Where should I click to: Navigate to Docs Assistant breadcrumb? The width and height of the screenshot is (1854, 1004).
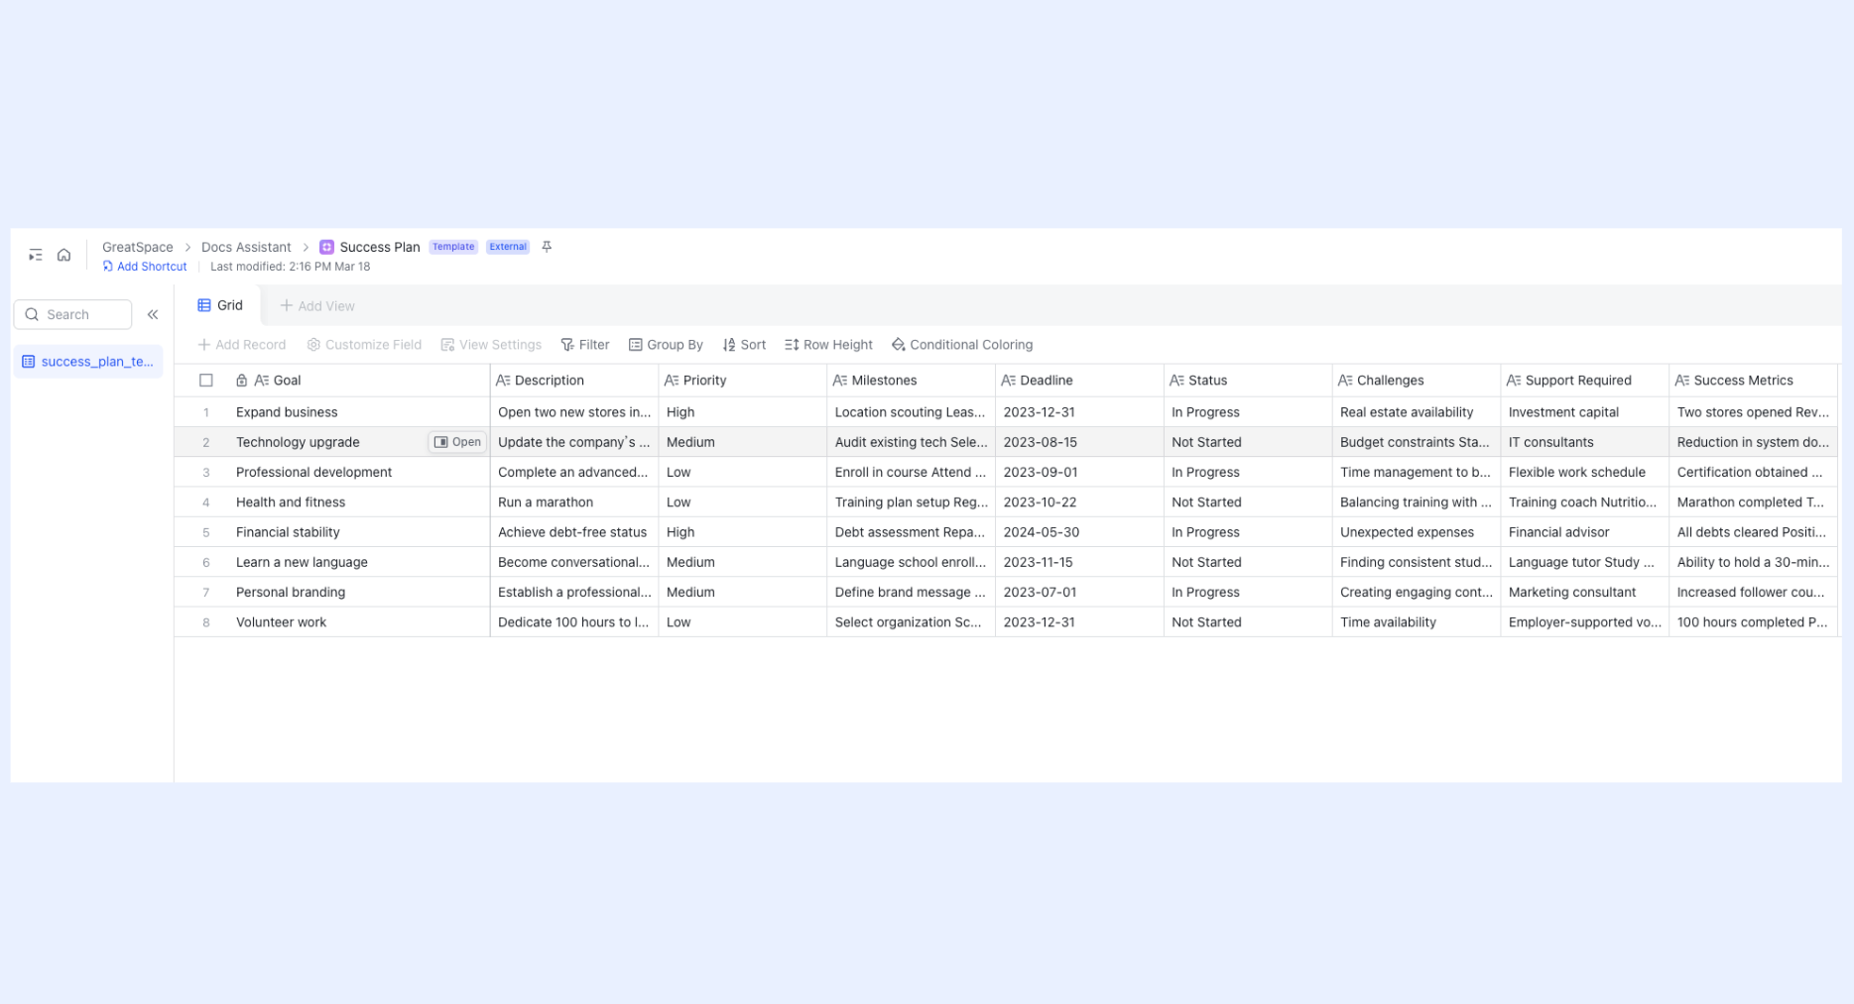pos(246,247)
